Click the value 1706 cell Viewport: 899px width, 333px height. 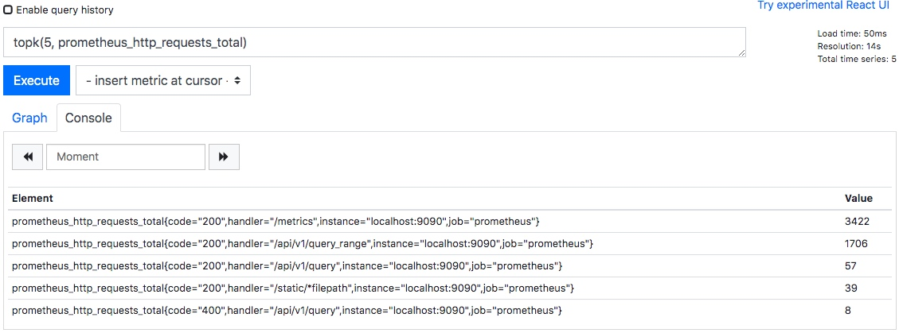(856, 242)
